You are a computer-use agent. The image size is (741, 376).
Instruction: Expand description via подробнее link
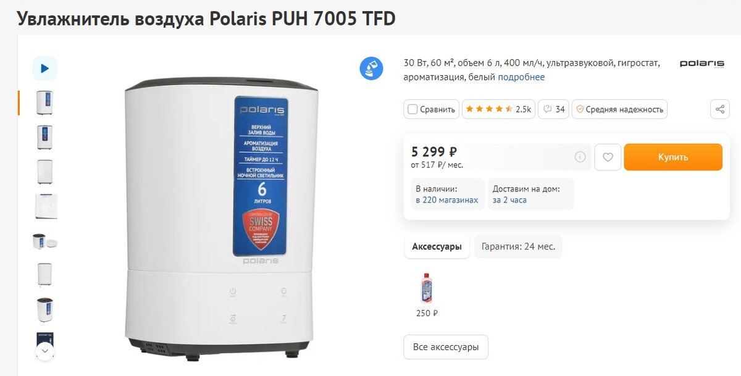pyautogui.click(x=521, y=77)
